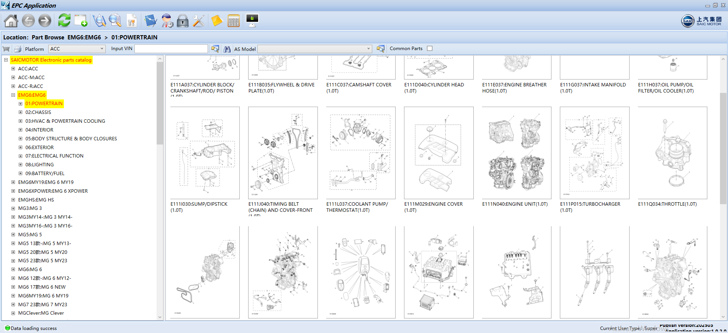Select MG5:MG 5 in the tree
The image size is (728, 333).
(30, 235)
